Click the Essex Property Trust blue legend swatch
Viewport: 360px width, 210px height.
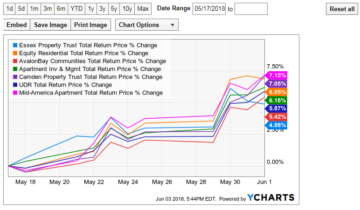15,45
